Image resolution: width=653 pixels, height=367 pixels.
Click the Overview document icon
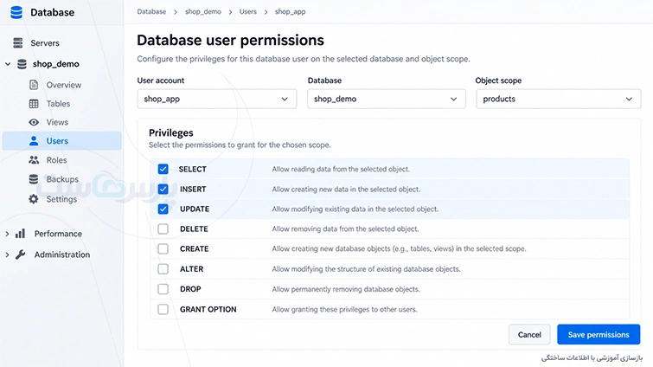click(x=34, y=85)
